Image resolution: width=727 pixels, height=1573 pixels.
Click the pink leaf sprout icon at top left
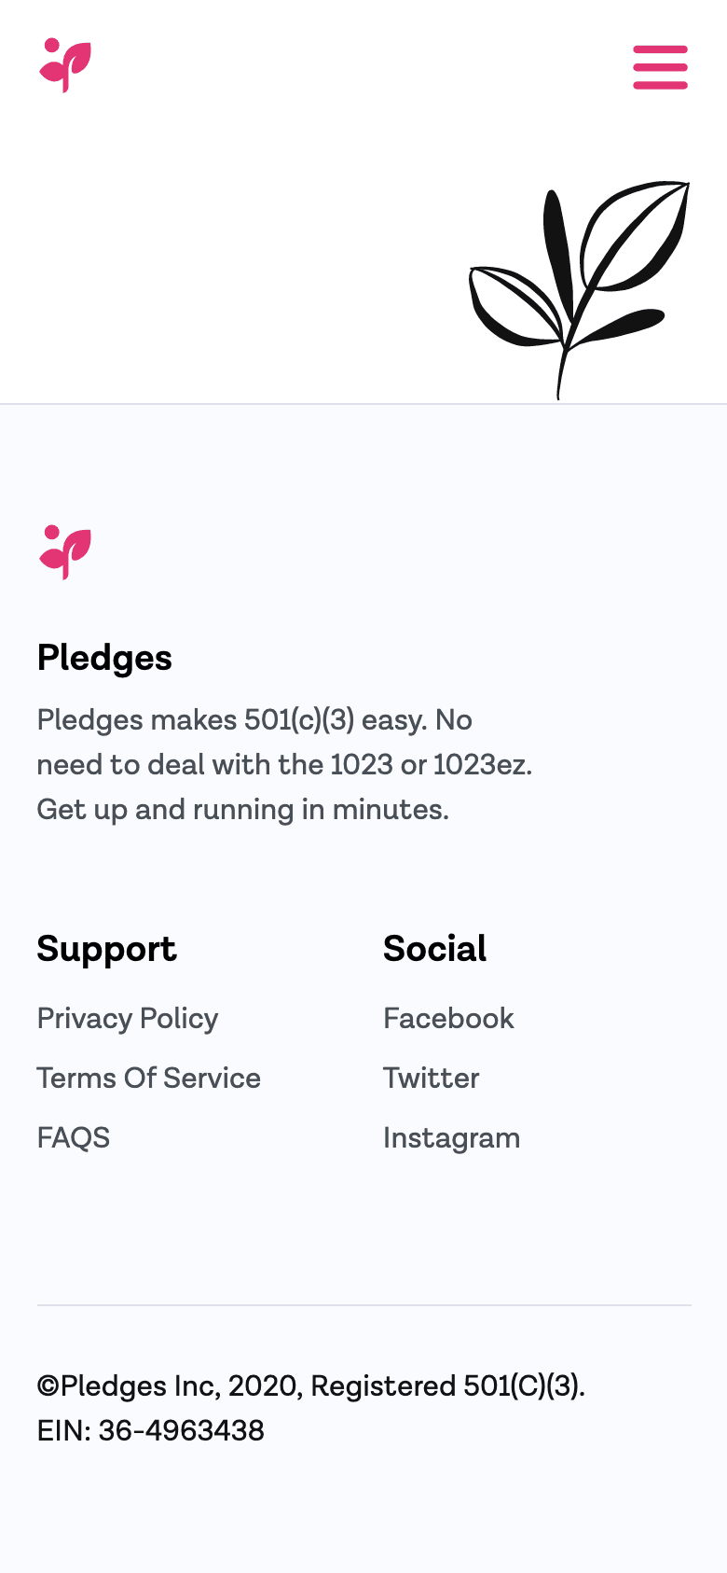pos(65,66)
